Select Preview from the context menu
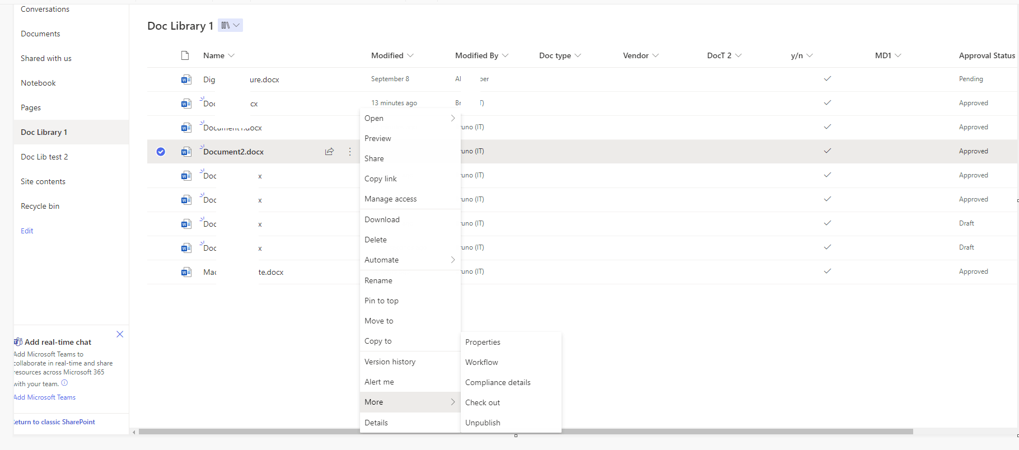 click(x=410, y=138)
